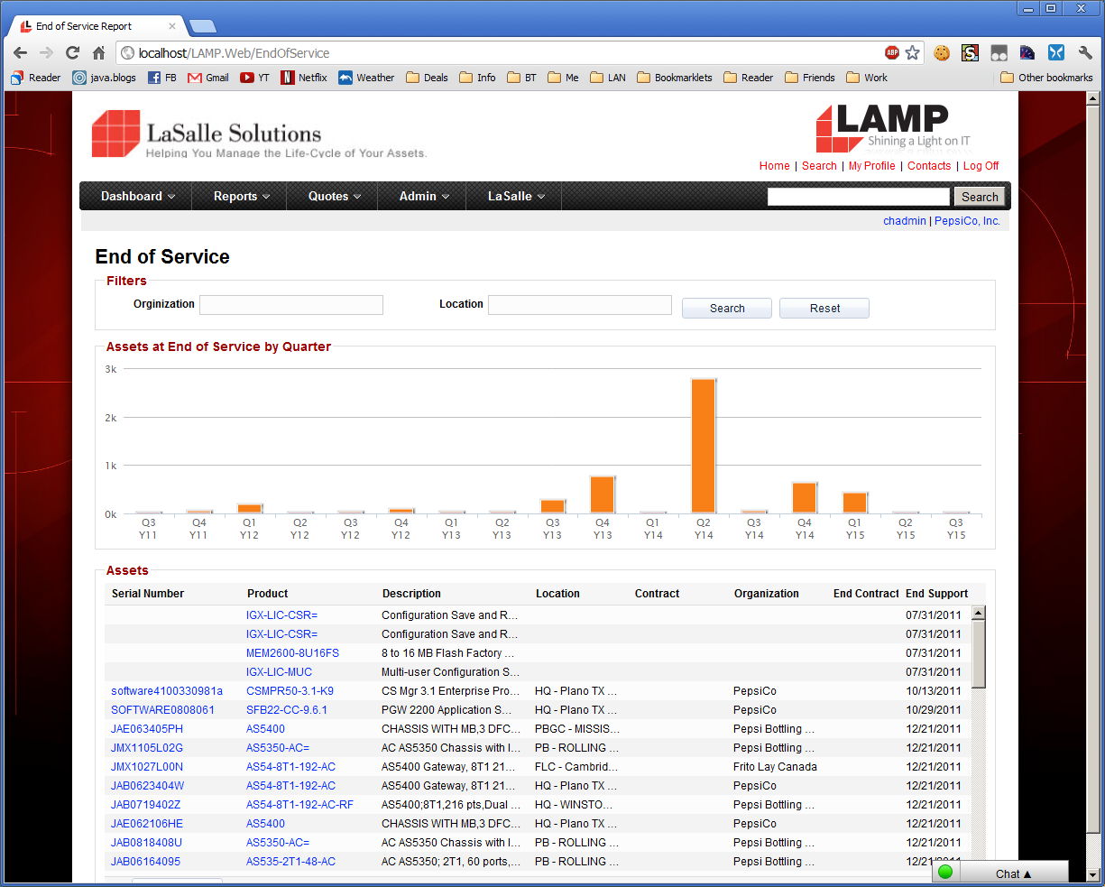Click the browser Back arrow
The image size is (1105, 887).
coord(21,52)
